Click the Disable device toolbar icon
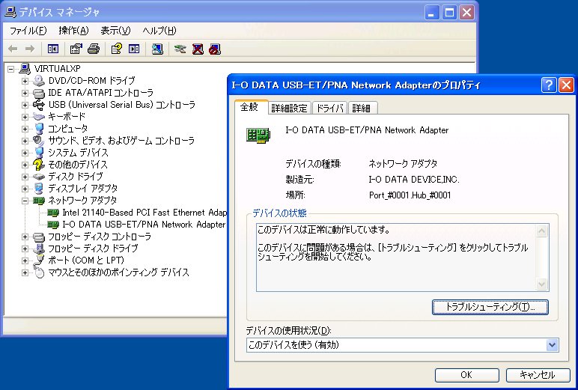Viewport: 578px width, 390px height. (215, 49)
